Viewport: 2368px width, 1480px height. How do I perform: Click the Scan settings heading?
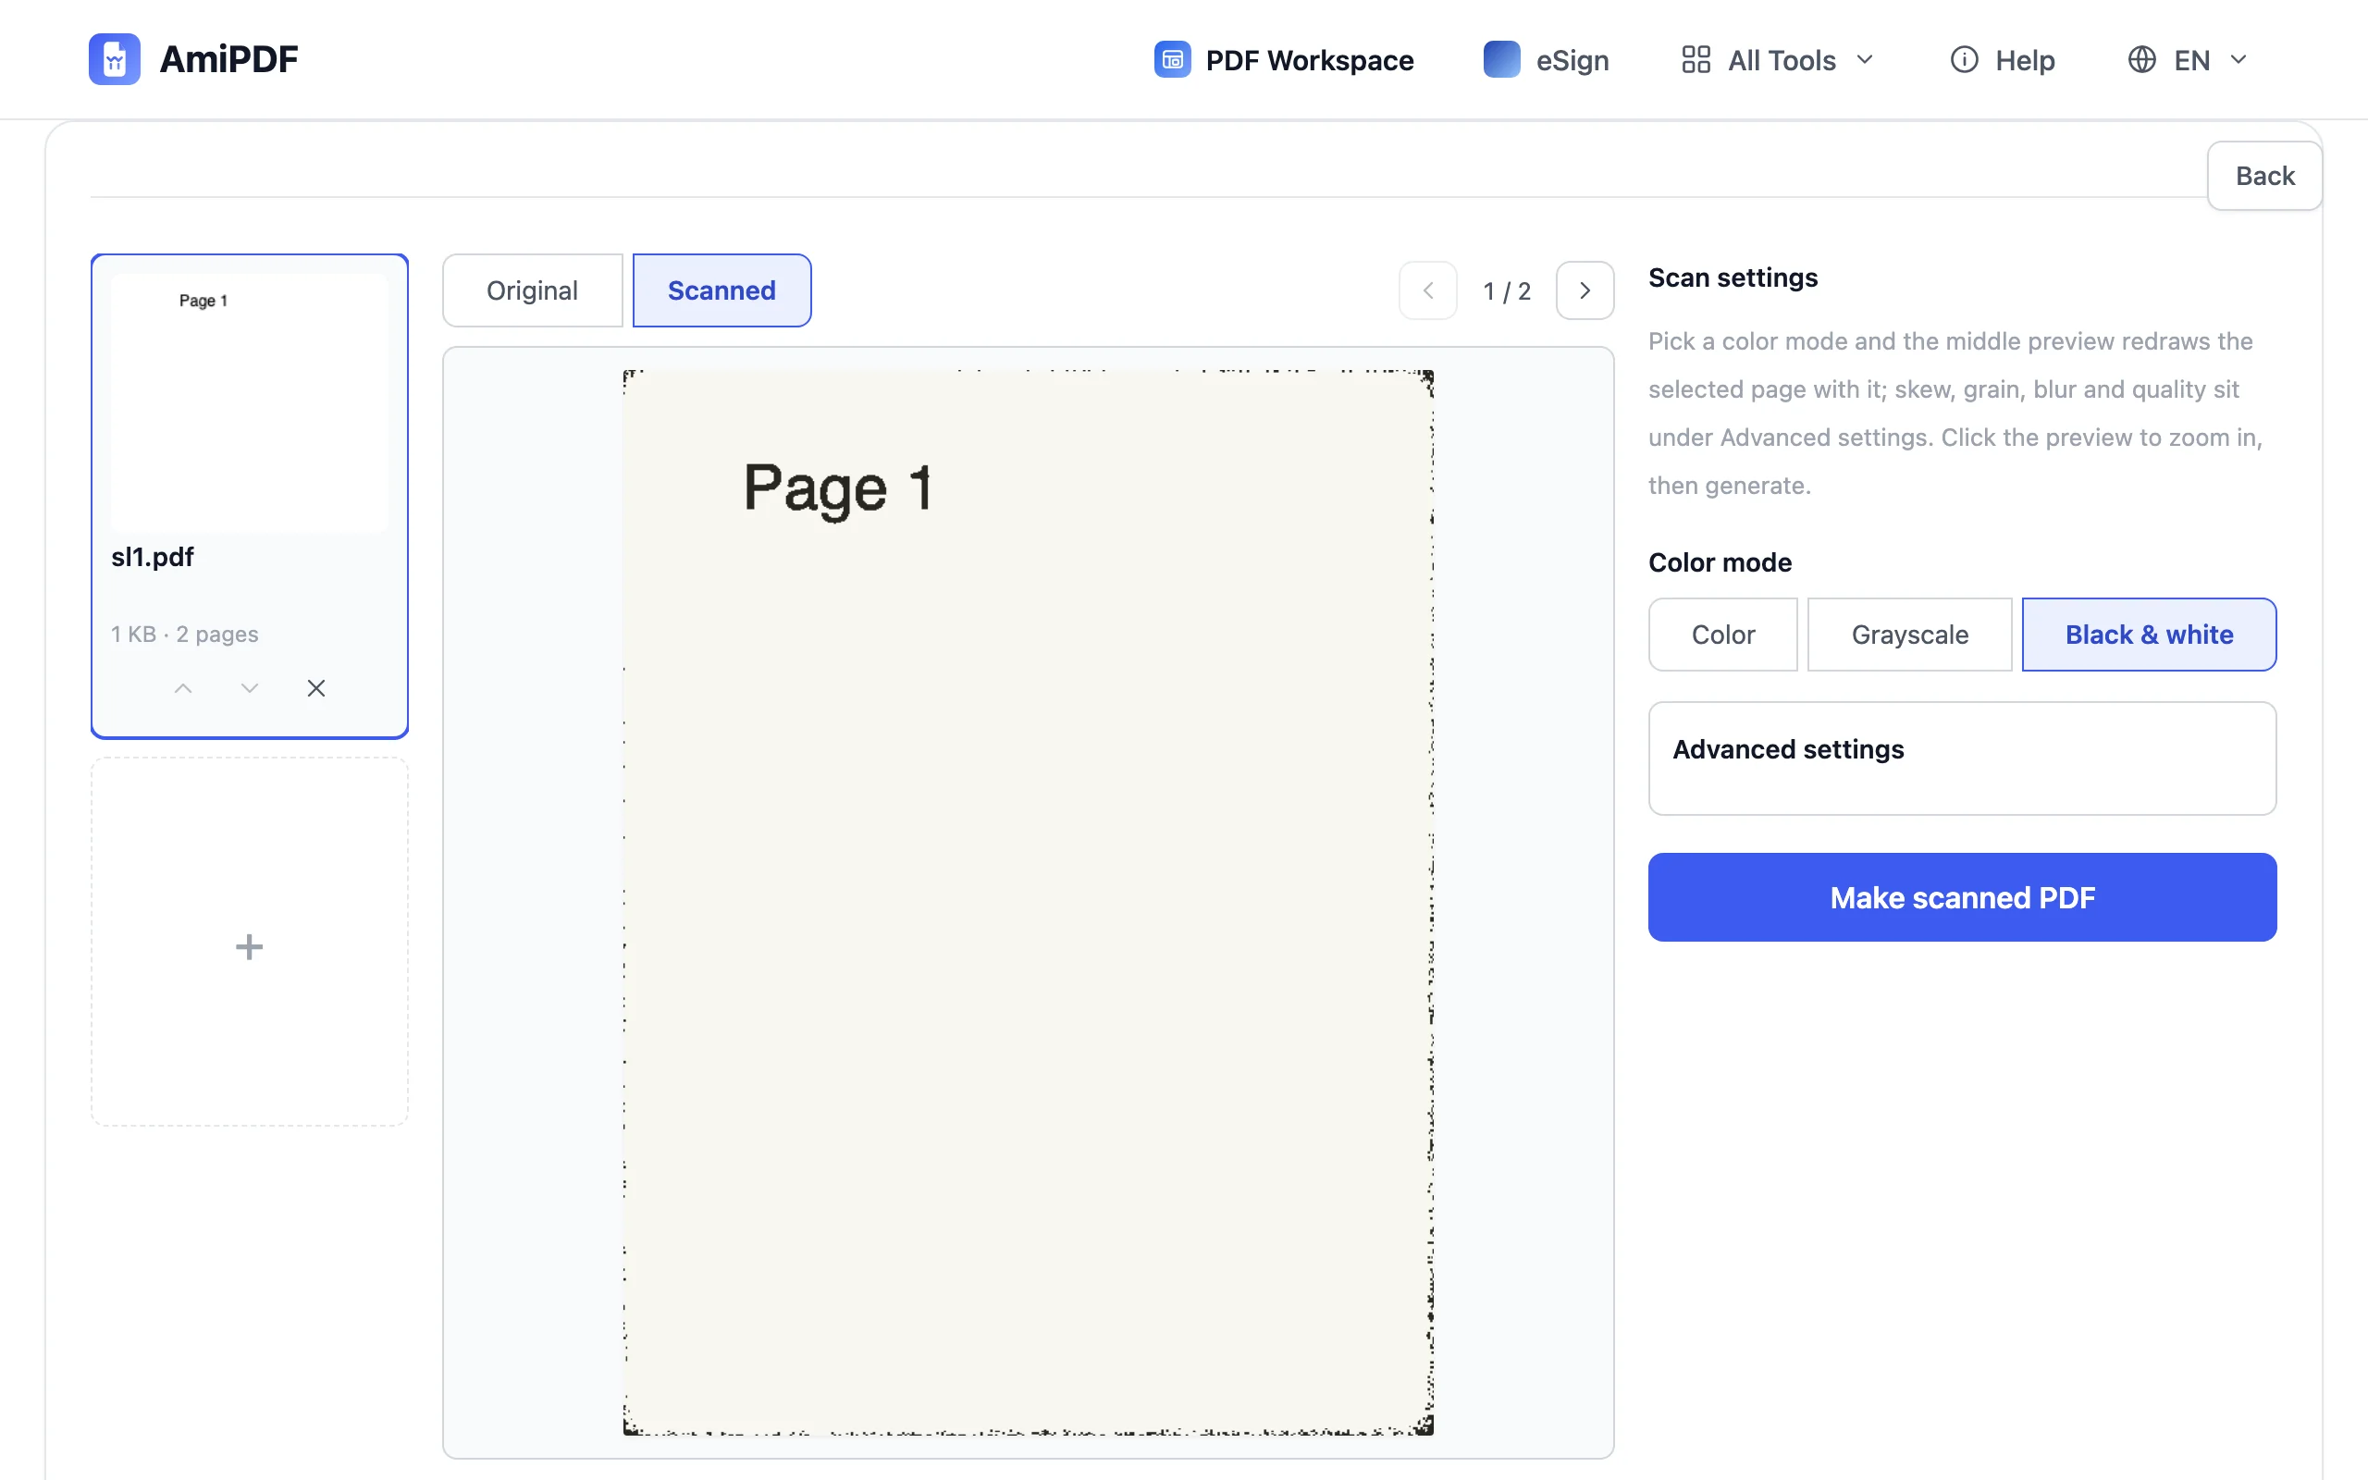[1733, 278]
